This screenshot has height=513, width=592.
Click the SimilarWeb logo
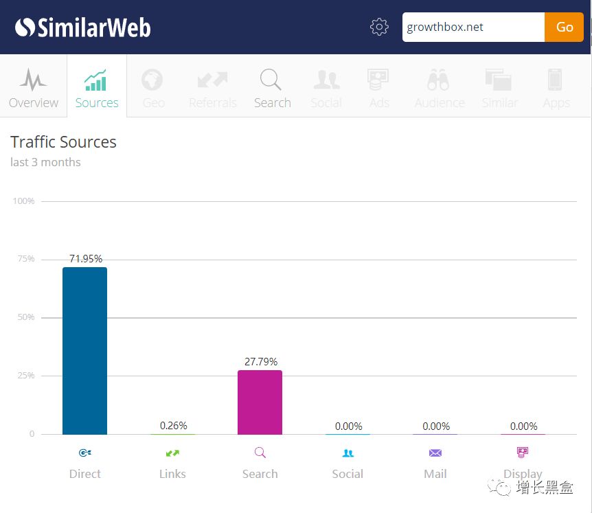(83, 27)
